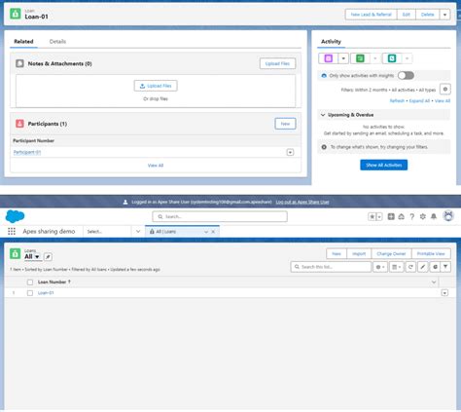Screen dimensions: 461x412
Task: Click the Favorites star icon
Action: pyautogui.click(x=372, y=216)
